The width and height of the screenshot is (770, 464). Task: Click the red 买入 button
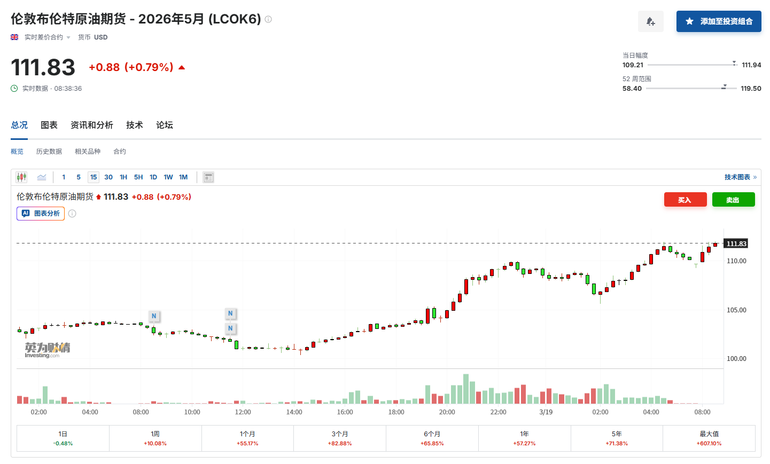[x=686, y=199]
